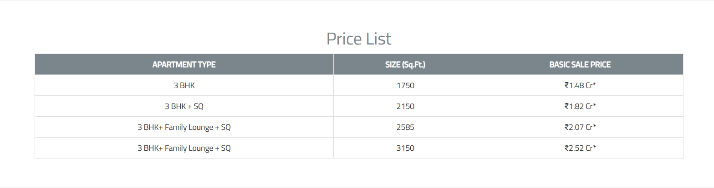The height and width of the screenshot is (188, 714).
Task: Select the SIZE (Sq.Ft.) column header
Action: (405, 64)
